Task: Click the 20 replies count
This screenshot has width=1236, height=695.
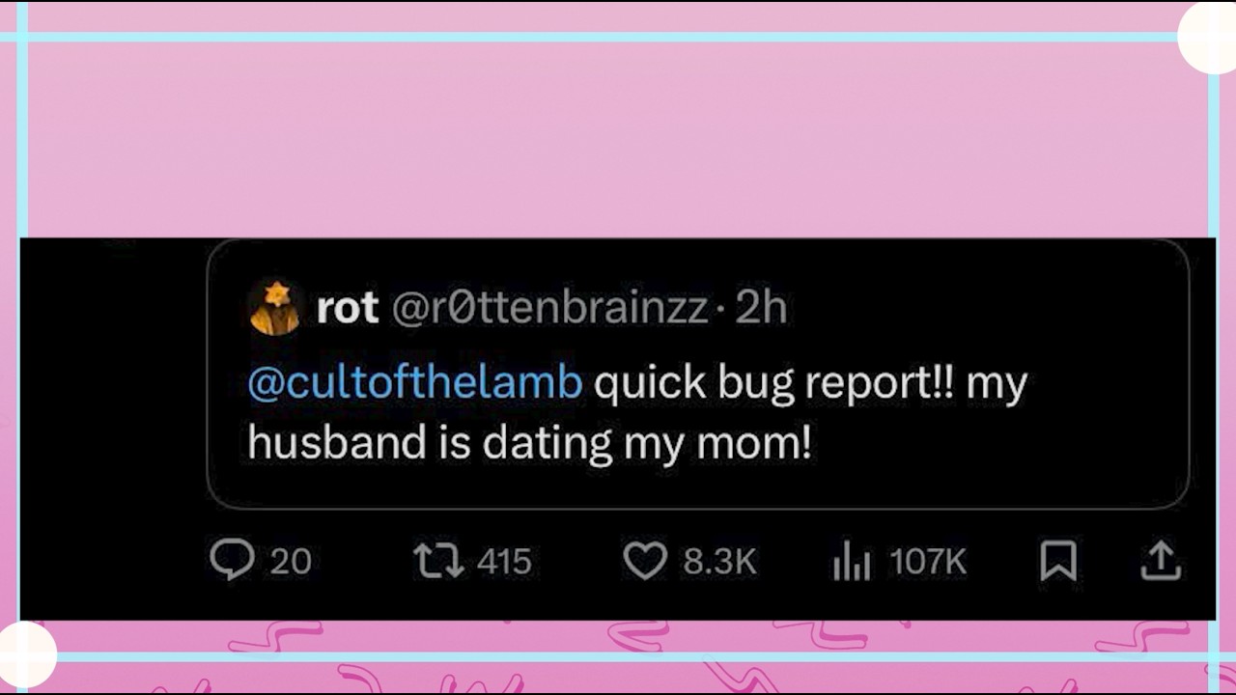Action: (x=291, y=561)
